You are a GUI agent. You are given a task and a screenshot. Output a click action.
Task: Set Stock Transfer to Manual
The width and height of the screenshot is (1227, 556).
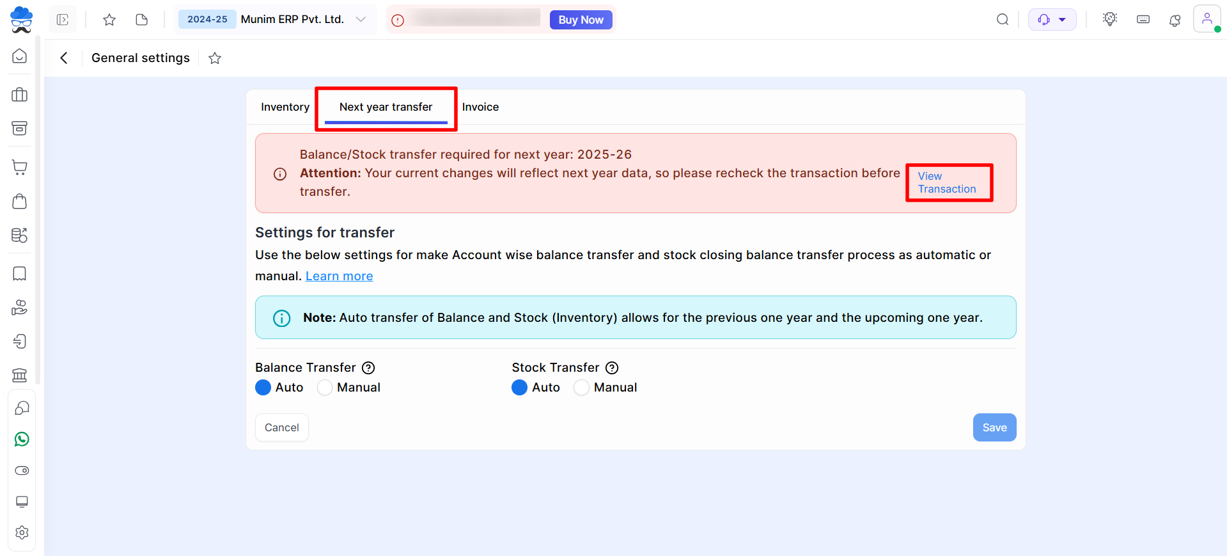pyautogui.click(x=581, y=388)
